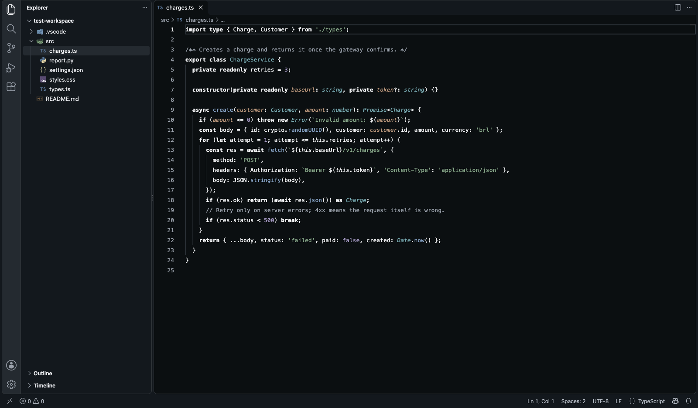Click the breadcrumb ellipsis symbol segment

tap(222, 20)
